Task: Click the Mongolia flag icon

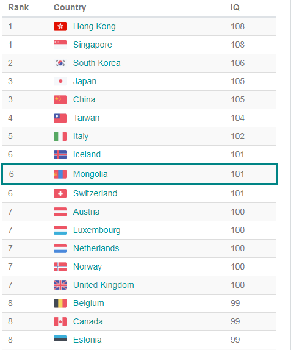Action: tap(60, 174)
